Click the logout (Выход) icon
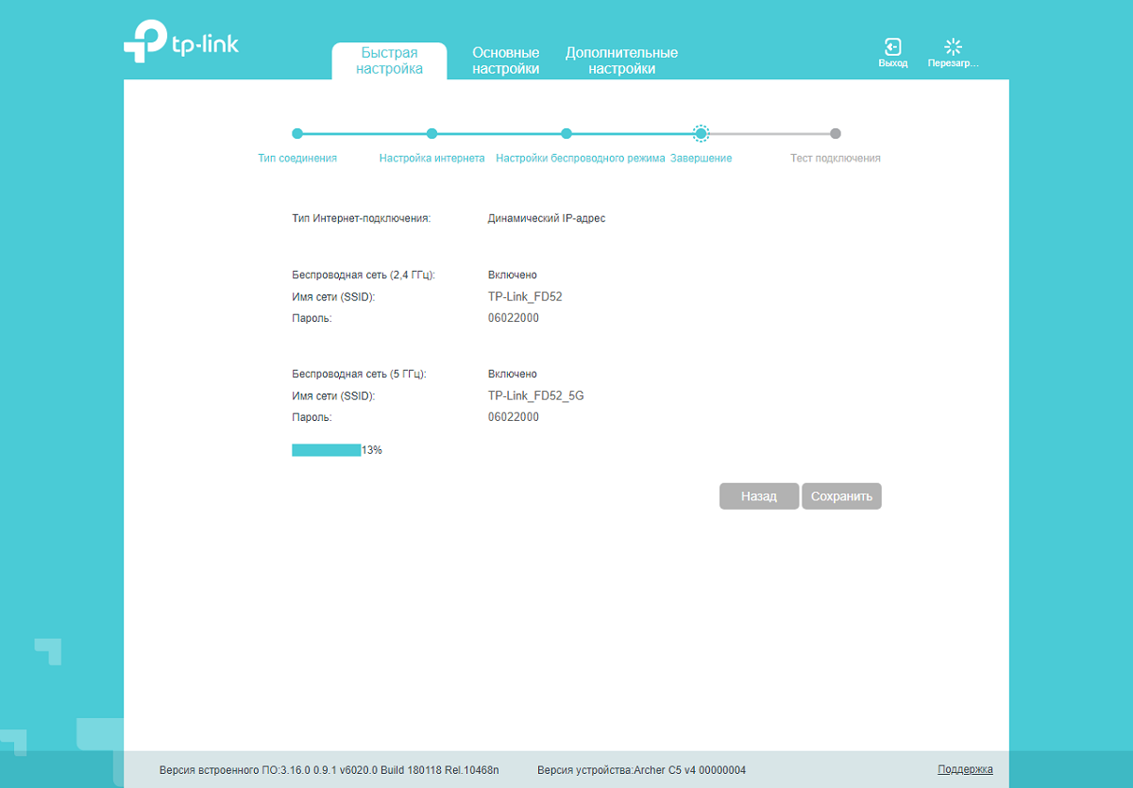The height and width of the screenshot is (788, 1133). point(892,47)
